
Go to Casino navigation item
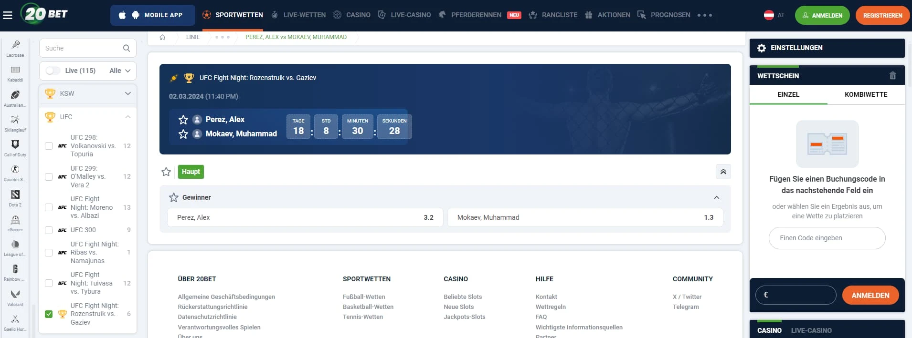(351, 15)
